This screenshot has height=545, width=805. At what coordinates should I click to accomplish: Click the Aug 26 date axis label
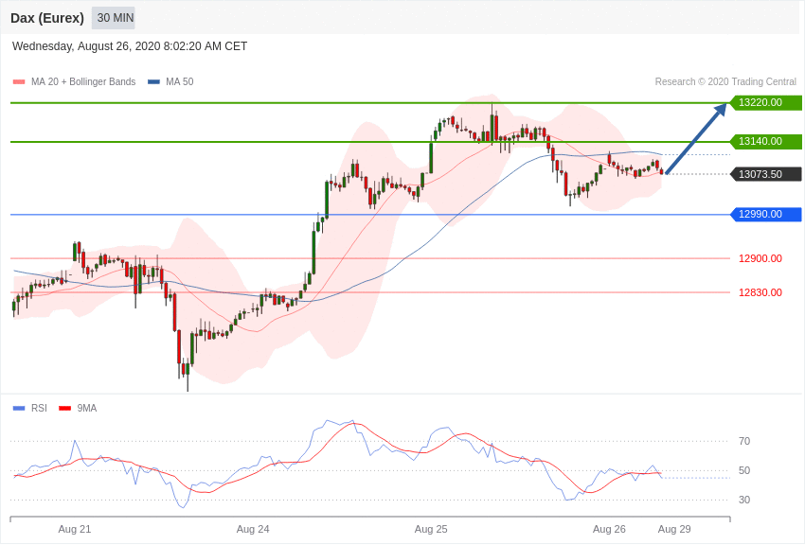pyautogui.click(x=609, y=530)
